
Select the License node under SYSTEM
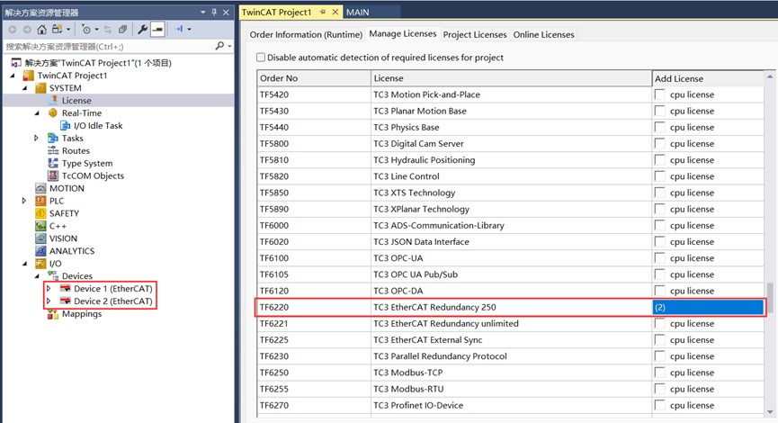76,100
